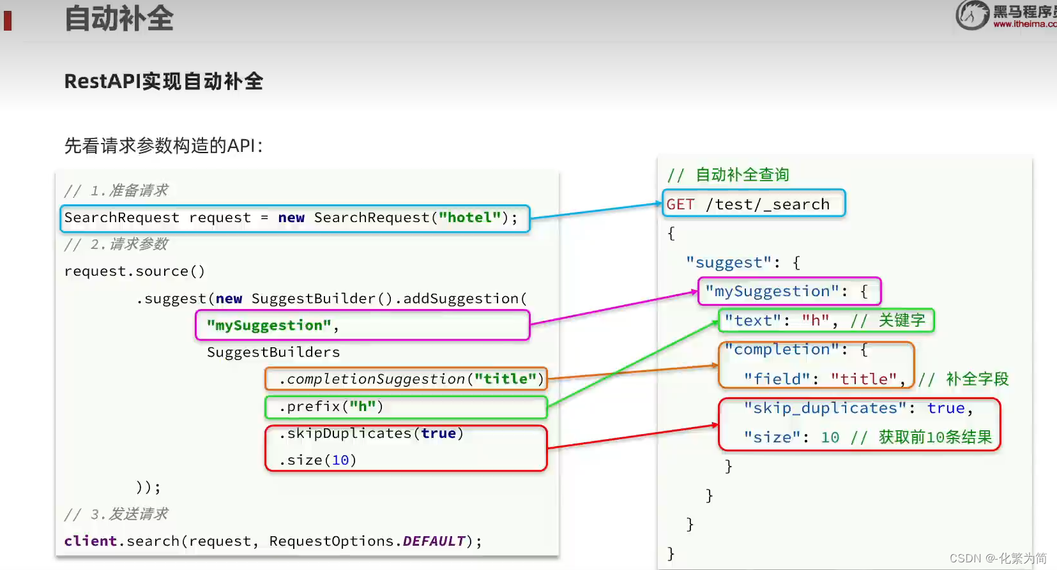Click the '// 2.请求参数' comment
The image size is (1057, 570).
pyautogui.click(x=116, y=244)
